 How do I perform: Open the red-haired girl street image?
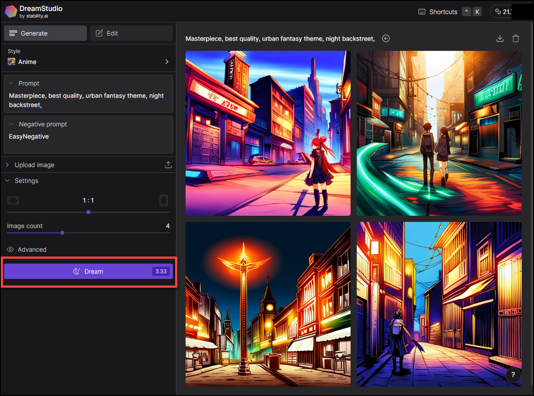click(x=268, y=133)
